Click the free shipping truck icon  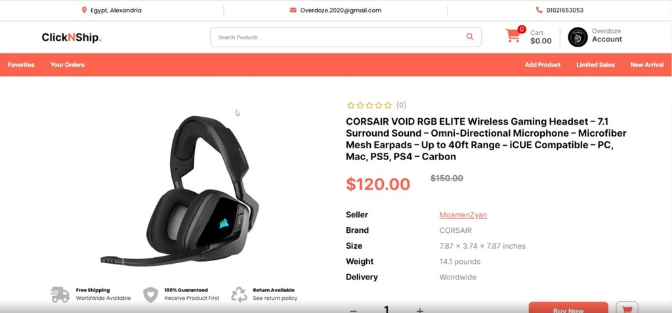tap(60, 295)
